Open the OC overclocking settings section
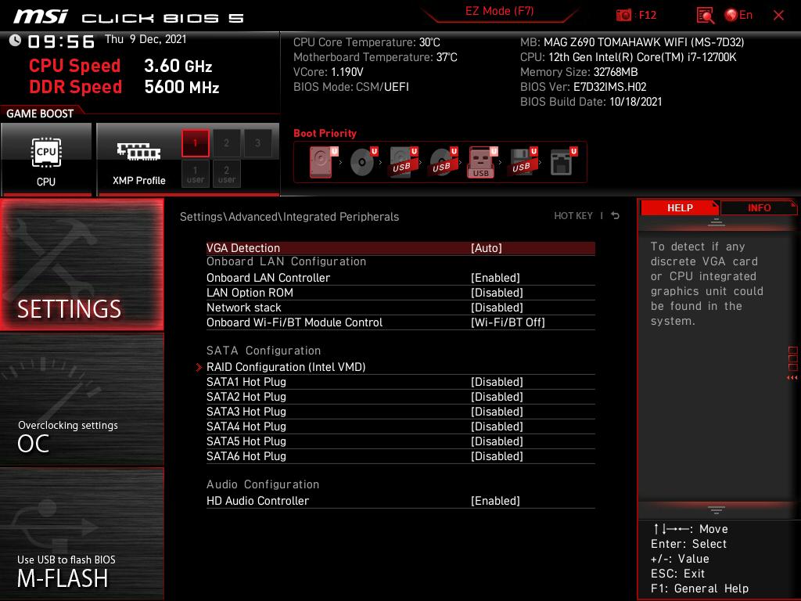 click(81, 400)
